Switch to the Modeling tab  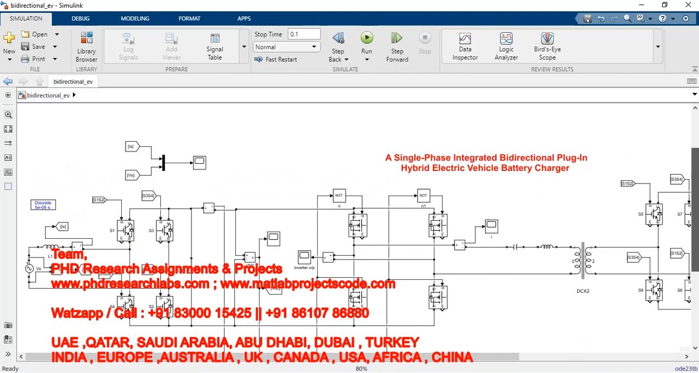(x=135, y=19)
